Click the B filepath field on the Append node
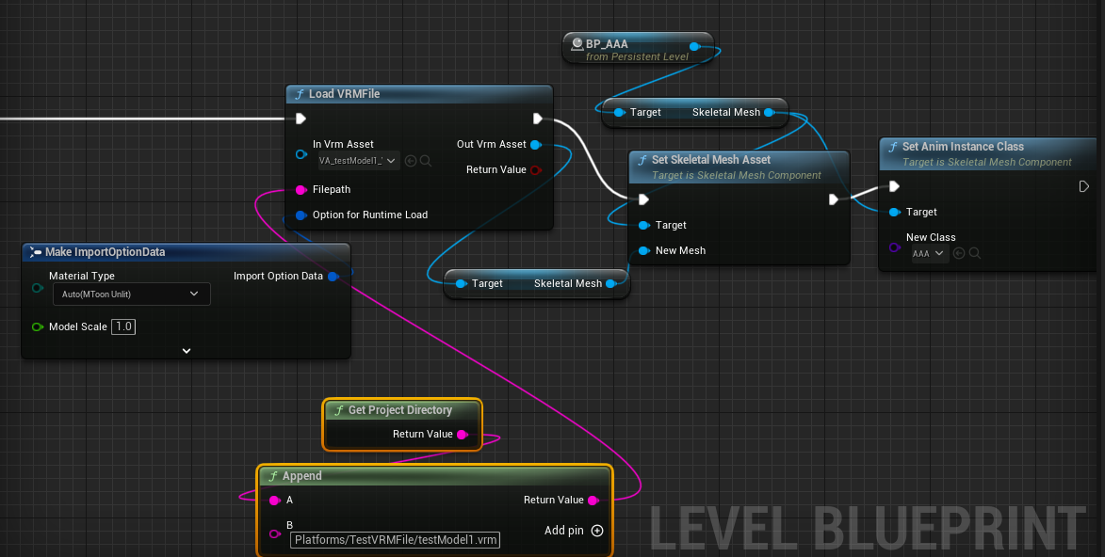This screenshot has height=557, width=1105. (x=396, y=539)
